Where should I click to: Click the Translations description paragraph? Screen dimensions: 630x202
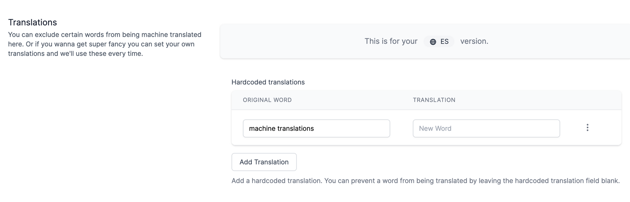(x=105, y=44)
